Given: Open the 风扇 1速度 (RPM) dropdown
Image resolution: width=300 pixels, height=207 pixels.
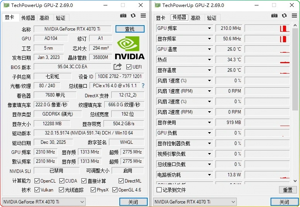Looking at the screenshot, I should pyautogui.click(x=210, y=91).
